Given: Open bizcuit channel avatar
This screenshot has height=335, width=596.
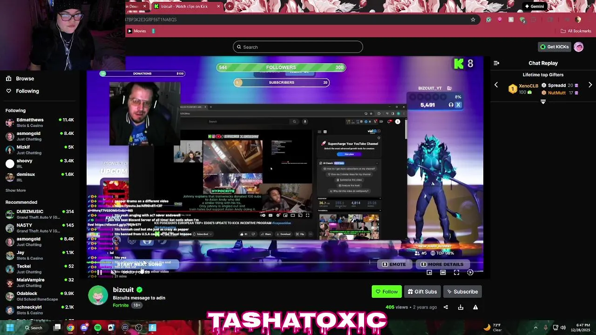Looking at the screenshot, I should 98,296.
